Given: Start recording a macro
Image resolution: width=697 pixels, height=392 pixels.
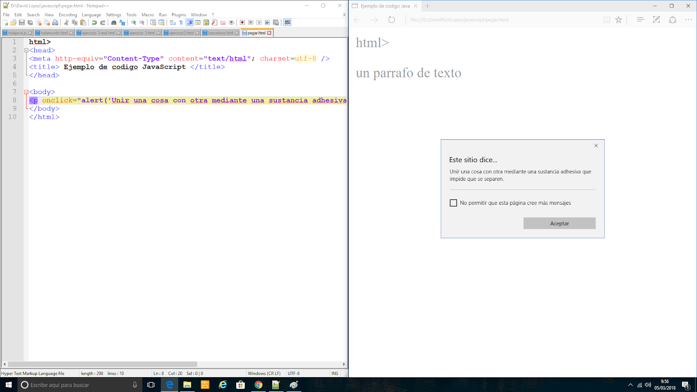Looking at the screenshot, I should point(242,22).
